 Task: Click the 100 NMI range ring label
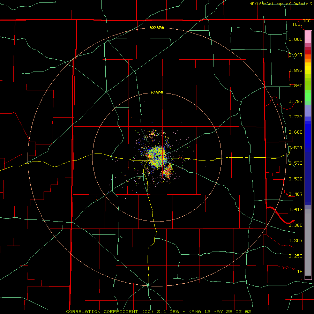(157, 28)
